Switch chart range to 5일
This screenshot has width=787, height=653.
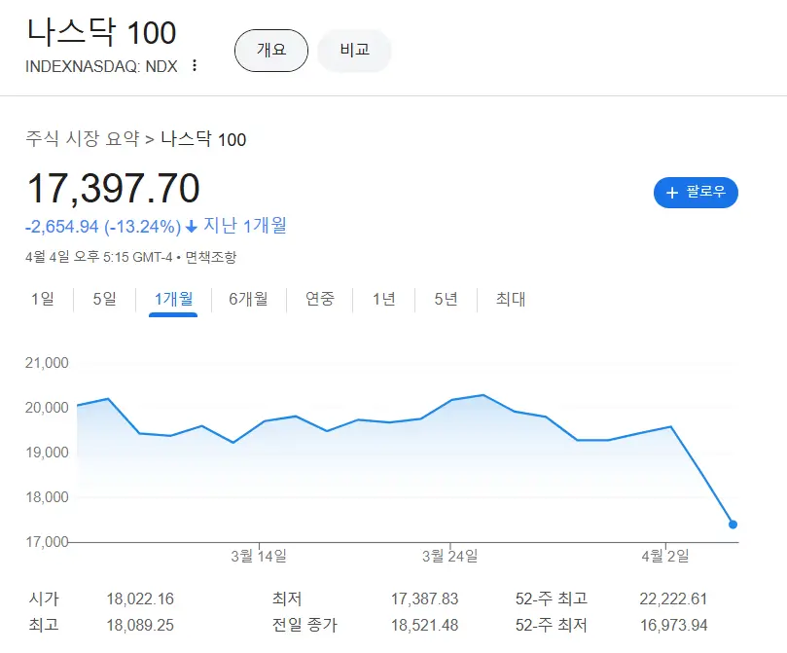point(104,299)
